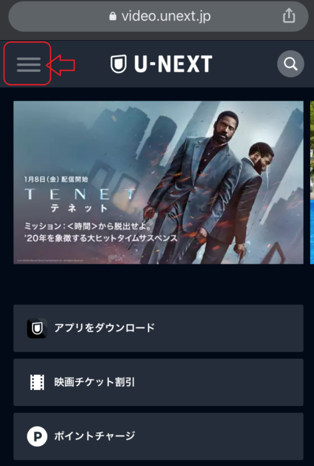Tap the app download shield icon
The image size is (314, 466).
point(37,328)
